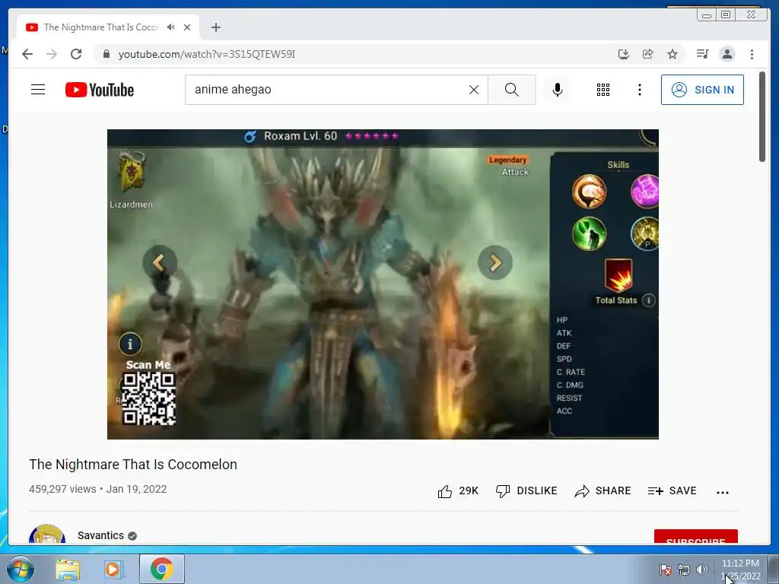Image resolution: width=779 pixels, height=584 pixels.
Task: Open Windows Explorer from the taskbar
Action: pos(68,570)
